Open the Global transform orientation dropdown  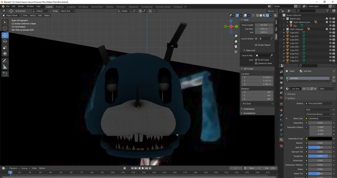tap(124, 11)
